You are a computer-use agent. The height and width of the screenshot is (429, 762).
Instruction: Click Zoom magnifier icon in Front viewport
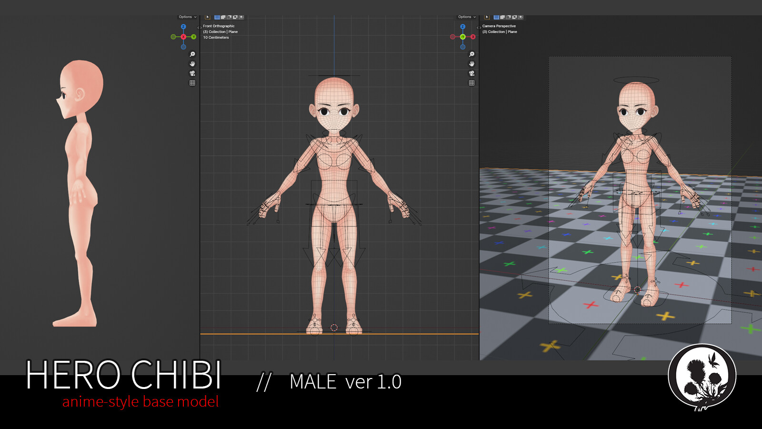pos(192,54)
